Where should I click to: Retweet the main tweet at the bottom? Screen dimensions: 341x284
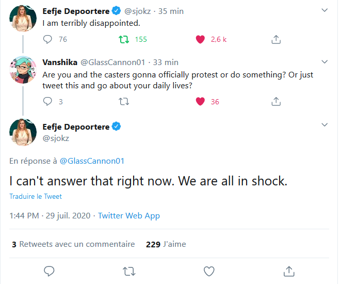129,271
